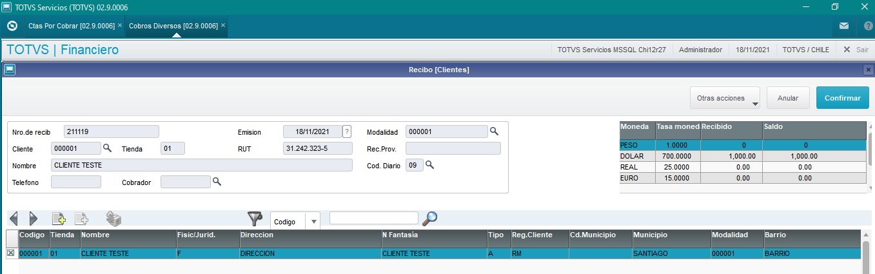This screenshot has width=875, height=274.
Task: Search Cliente with the magnifier icon
Action: point(107,148)
